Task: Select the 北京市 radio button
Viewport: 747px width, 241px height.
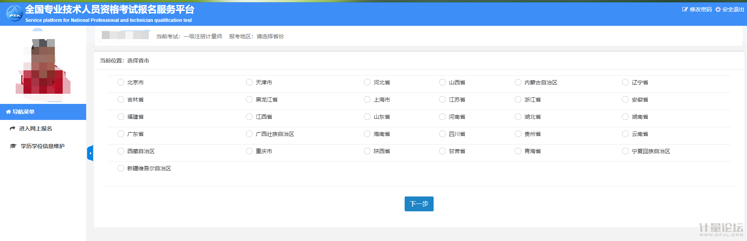Action: pyautogui.click(x=121, y=82)
